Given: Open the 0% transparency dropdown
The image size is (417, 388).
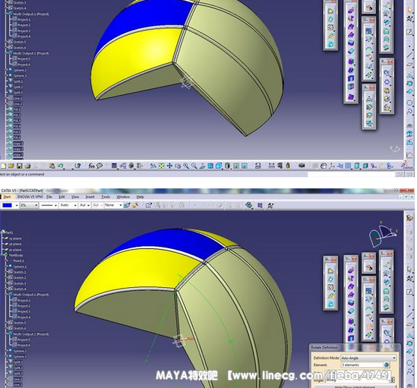Looking at the screenshot, I should click(x=29, y=205).
